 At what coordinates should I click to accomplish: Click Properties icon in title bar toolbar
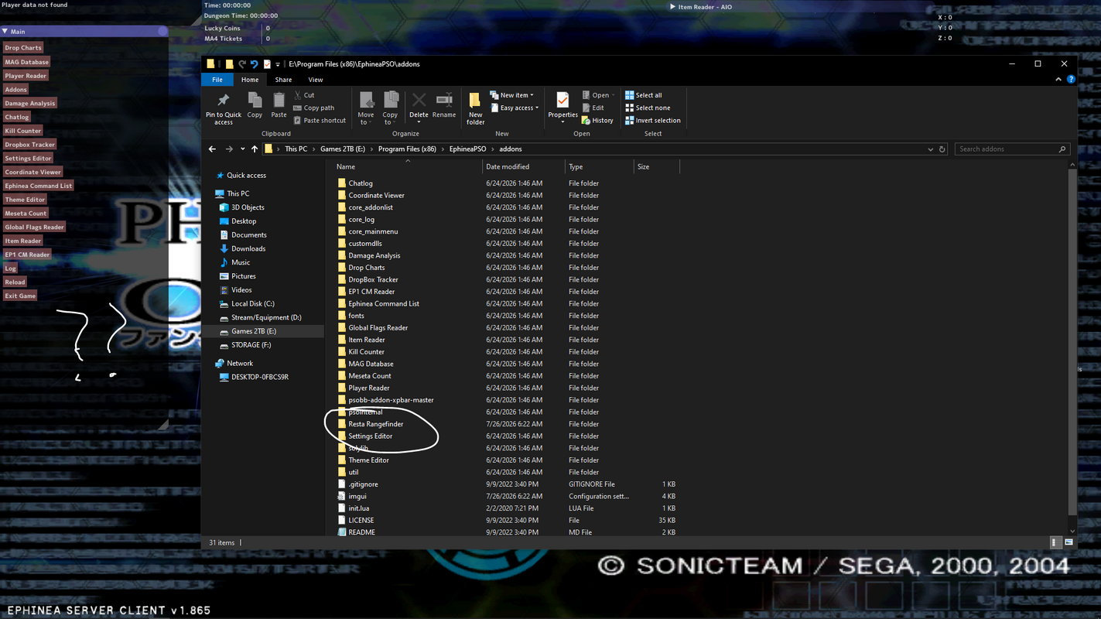point(267,64)
